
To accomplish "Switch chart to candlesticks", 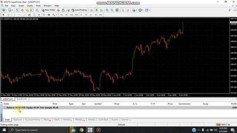I will (96, 10).
